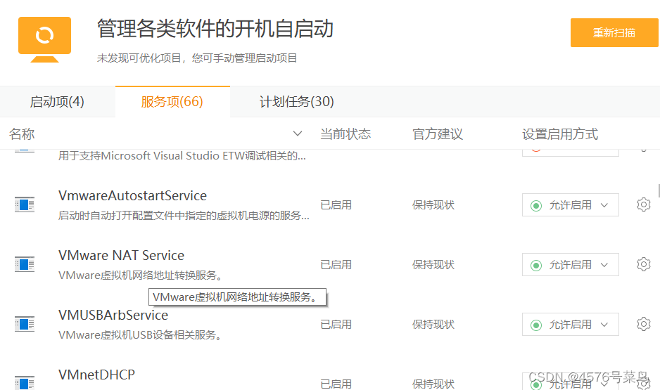Viewport: 660px width, 390px height.
Task: Click 保持现状 suggestion for VmwareAutostartService
Action: [433, 204]
